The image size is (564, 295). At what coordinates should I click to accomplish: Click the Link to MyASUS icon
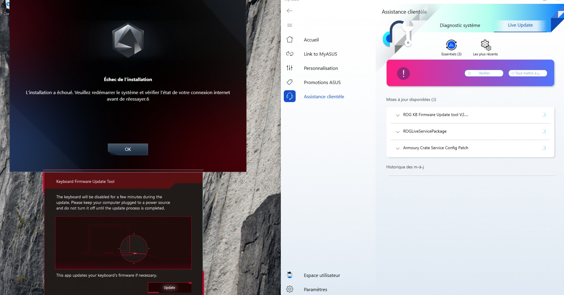click(x=290, y=54)
